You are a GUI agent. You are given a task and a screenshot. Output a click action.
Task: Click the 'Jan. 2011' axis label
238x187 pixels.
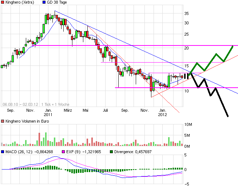[x=48, y=112]
